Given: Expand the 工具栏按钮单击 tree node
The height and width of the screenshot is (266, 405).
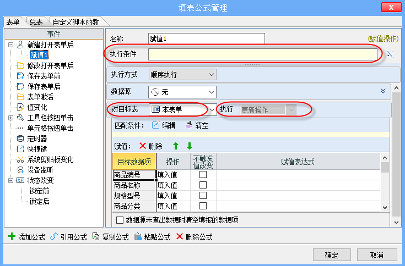Looking at the screenshot, I should (10, 118).
